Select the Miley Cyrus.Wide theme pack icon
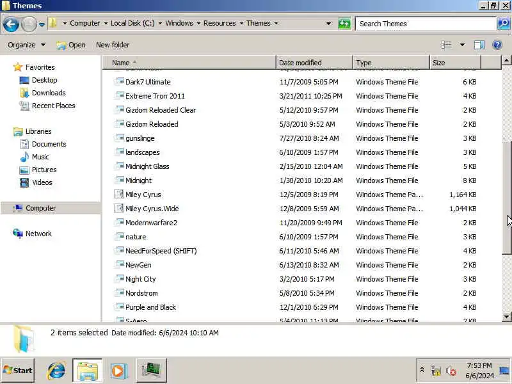 click(x=119, y=208)
